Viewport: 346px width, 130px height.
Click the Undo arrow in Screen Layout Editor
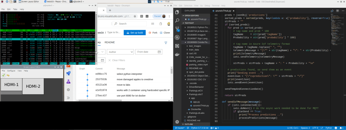(x=8, y=75)
